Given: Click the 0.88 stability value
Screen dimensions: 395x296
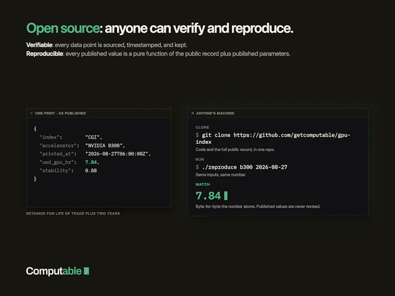Looking at the screenshot, I should click(x=91, y=170).
